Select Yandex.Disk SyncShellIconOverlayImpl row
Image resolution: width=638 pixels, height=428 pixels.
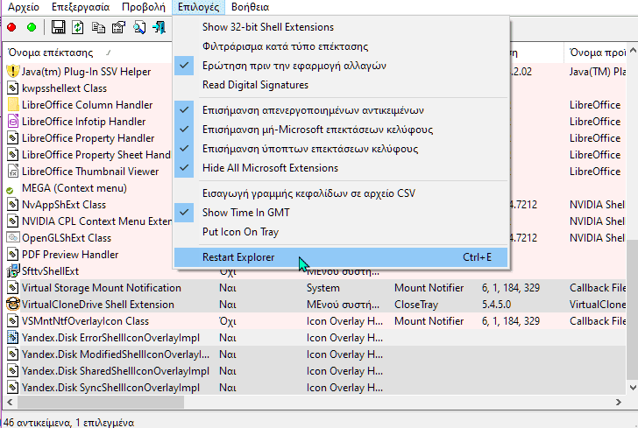(315, 388)
